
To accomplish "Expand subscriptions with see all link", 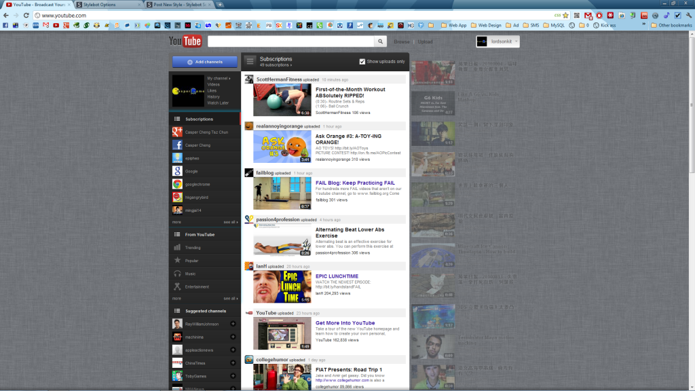I will pos(231,222).
